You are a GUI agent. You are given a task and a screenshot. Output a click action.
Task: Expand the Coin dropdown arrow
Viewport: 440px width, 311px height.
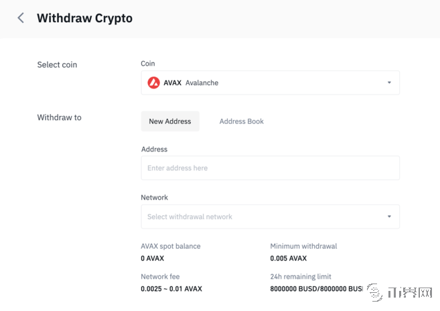(389, 83)
